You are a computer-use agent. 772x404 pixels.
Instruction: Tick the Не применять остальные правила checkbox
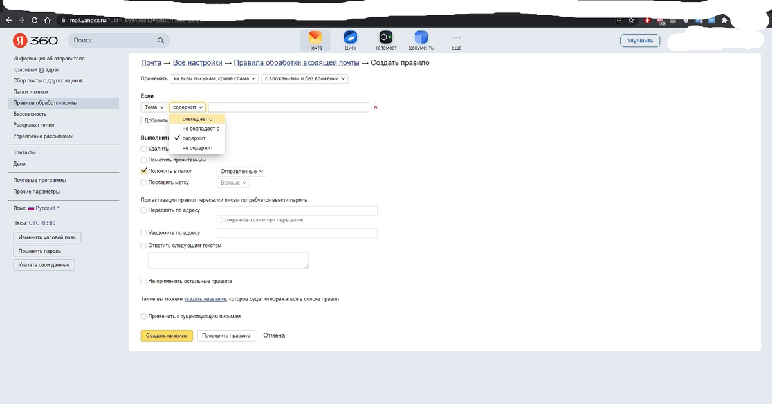tap(143, 281)
